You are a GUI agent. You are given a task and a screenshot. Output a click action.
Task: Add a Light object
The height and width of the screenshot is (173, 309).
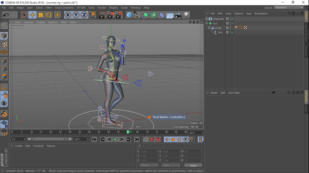pyautogui.click(x=186, y=15)
